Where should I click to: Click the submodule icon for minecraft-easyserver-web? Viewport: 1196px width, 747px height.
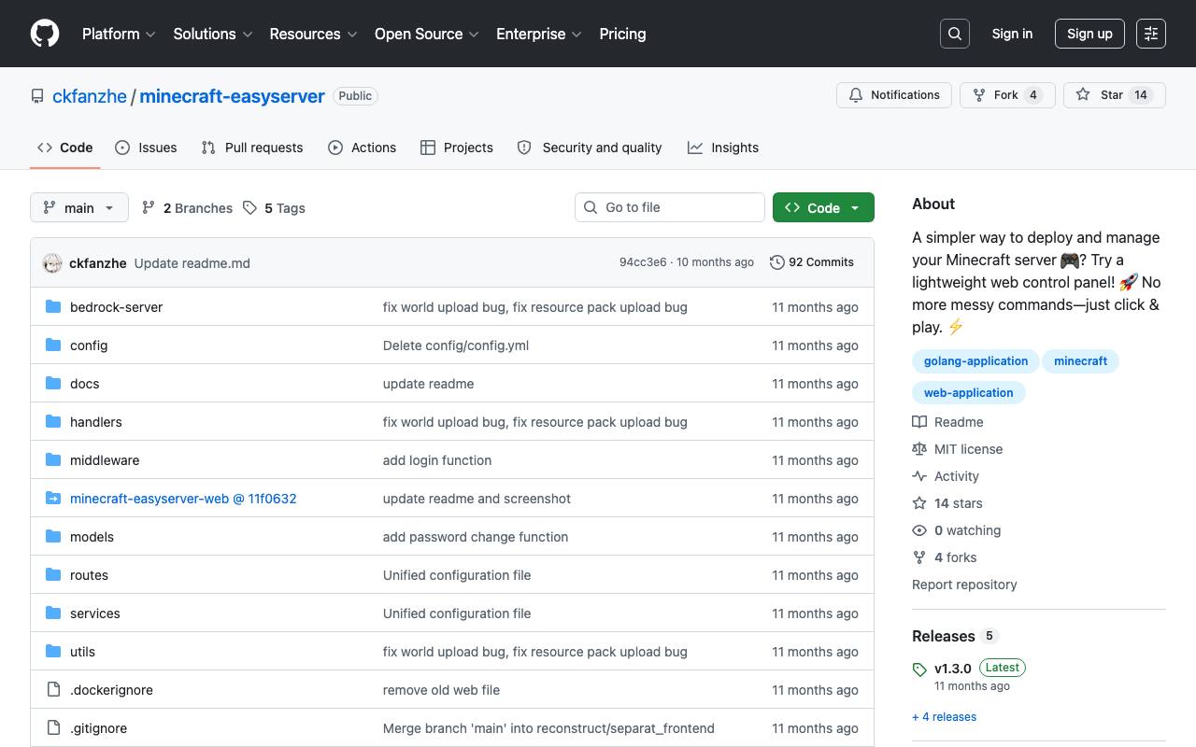pyautogui.click(x=53, y=499)
